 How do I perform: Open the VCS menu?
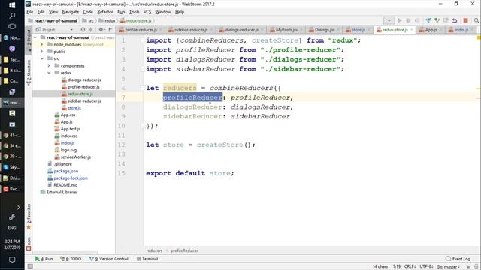pyautogui.click(x=147, y=12)
